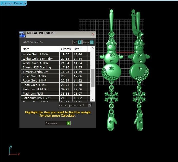Click DWT value 11,55

[x=78, y=67]
